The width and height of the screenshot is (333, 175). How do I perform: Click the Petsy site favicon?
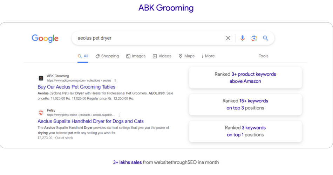(41, 113)
